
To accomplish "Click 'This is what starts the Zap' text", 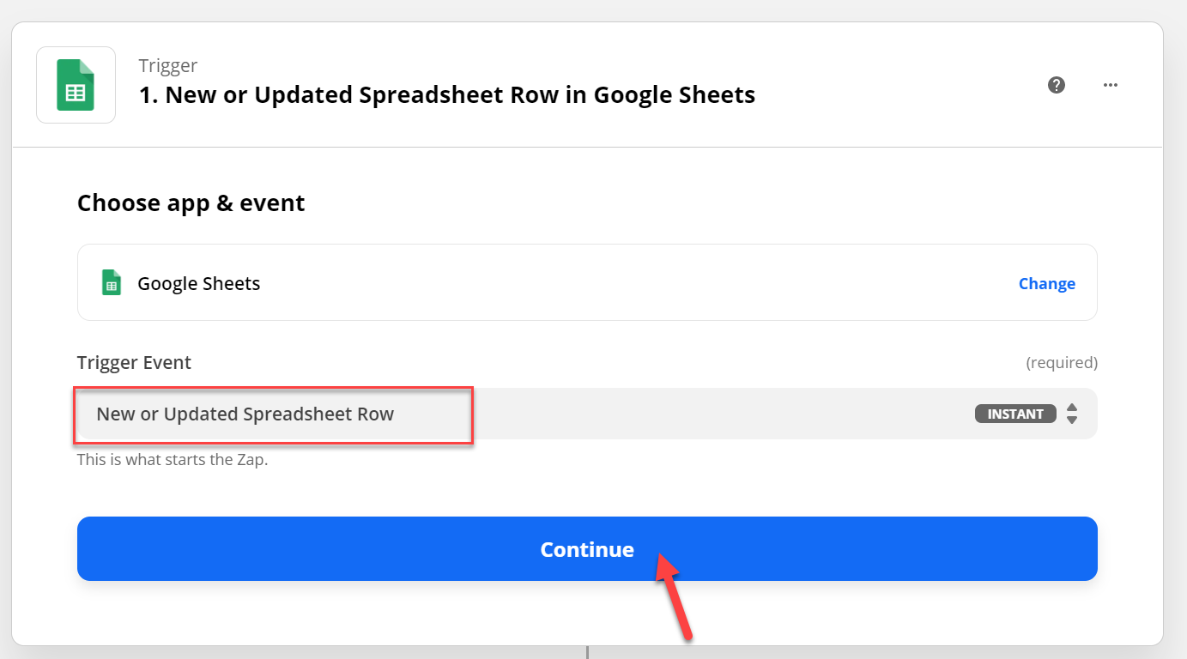I will coord(173,460).
